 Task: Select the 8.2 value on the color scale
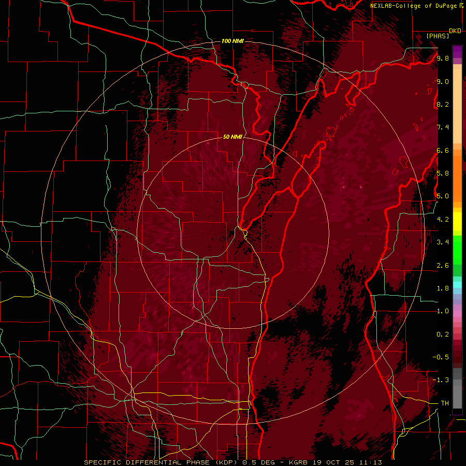click(x=443, y=104)
